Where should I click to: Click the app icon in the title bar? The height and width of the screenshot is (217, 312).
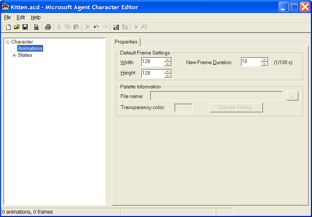(x=6, y=7)
